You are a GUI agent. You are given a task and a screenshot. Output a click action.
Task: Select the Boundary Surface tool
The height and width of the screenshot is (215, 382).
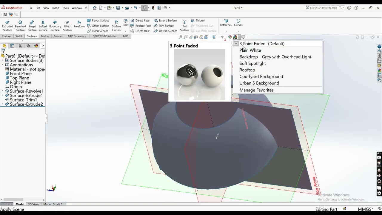pos(55,26)
